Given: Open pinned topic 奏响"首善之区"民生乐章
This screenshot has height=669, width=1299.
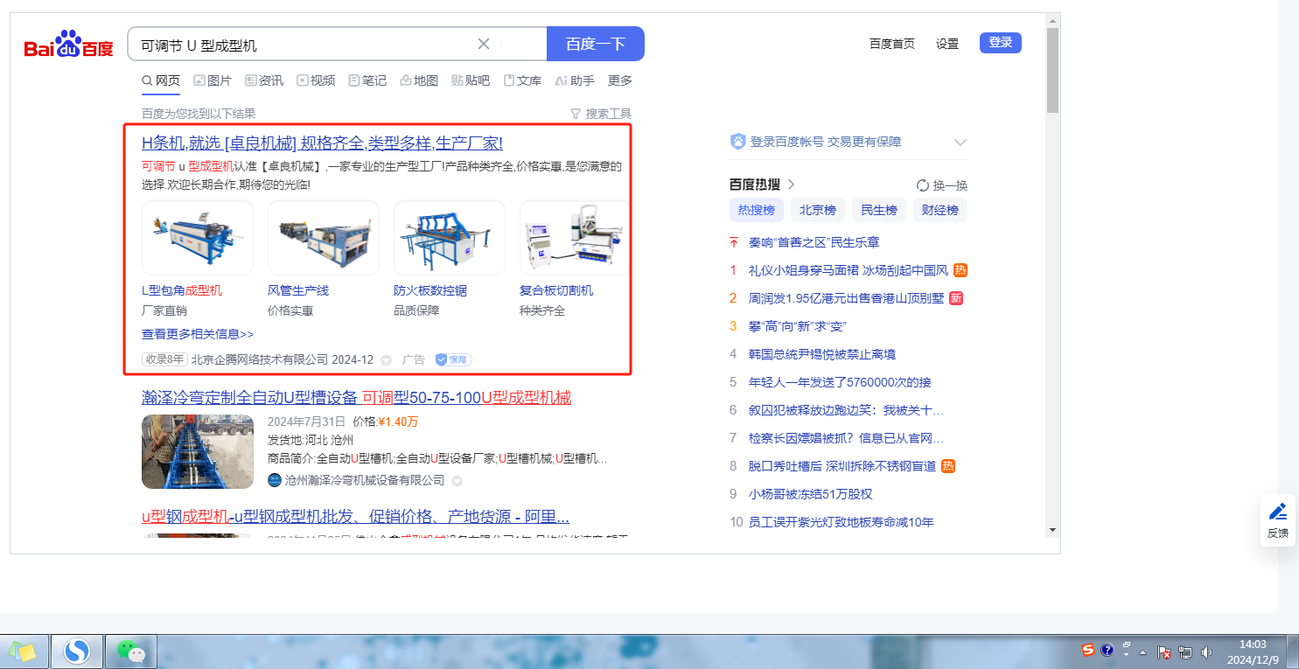Looking at the screenshot, I should coord(814,242).
